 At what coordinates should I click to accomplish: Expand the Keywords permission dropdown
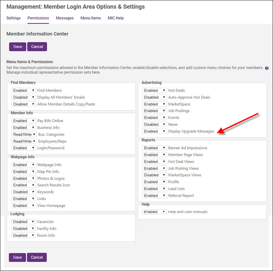[x=24, y=192]
